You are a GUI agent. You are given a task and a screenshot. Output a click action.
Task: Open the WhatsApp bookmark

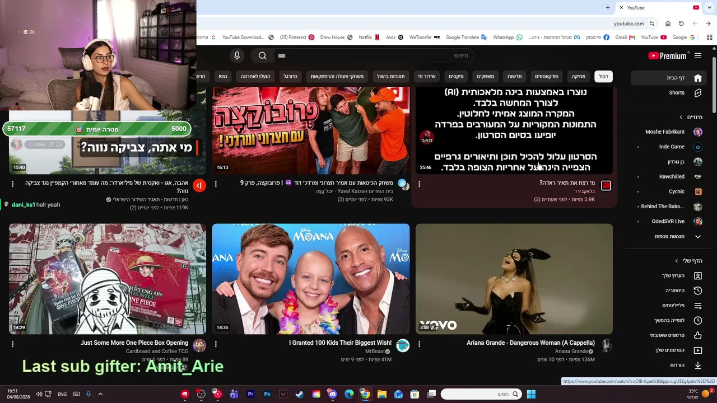pyautogui.click(x=508, y=38)
